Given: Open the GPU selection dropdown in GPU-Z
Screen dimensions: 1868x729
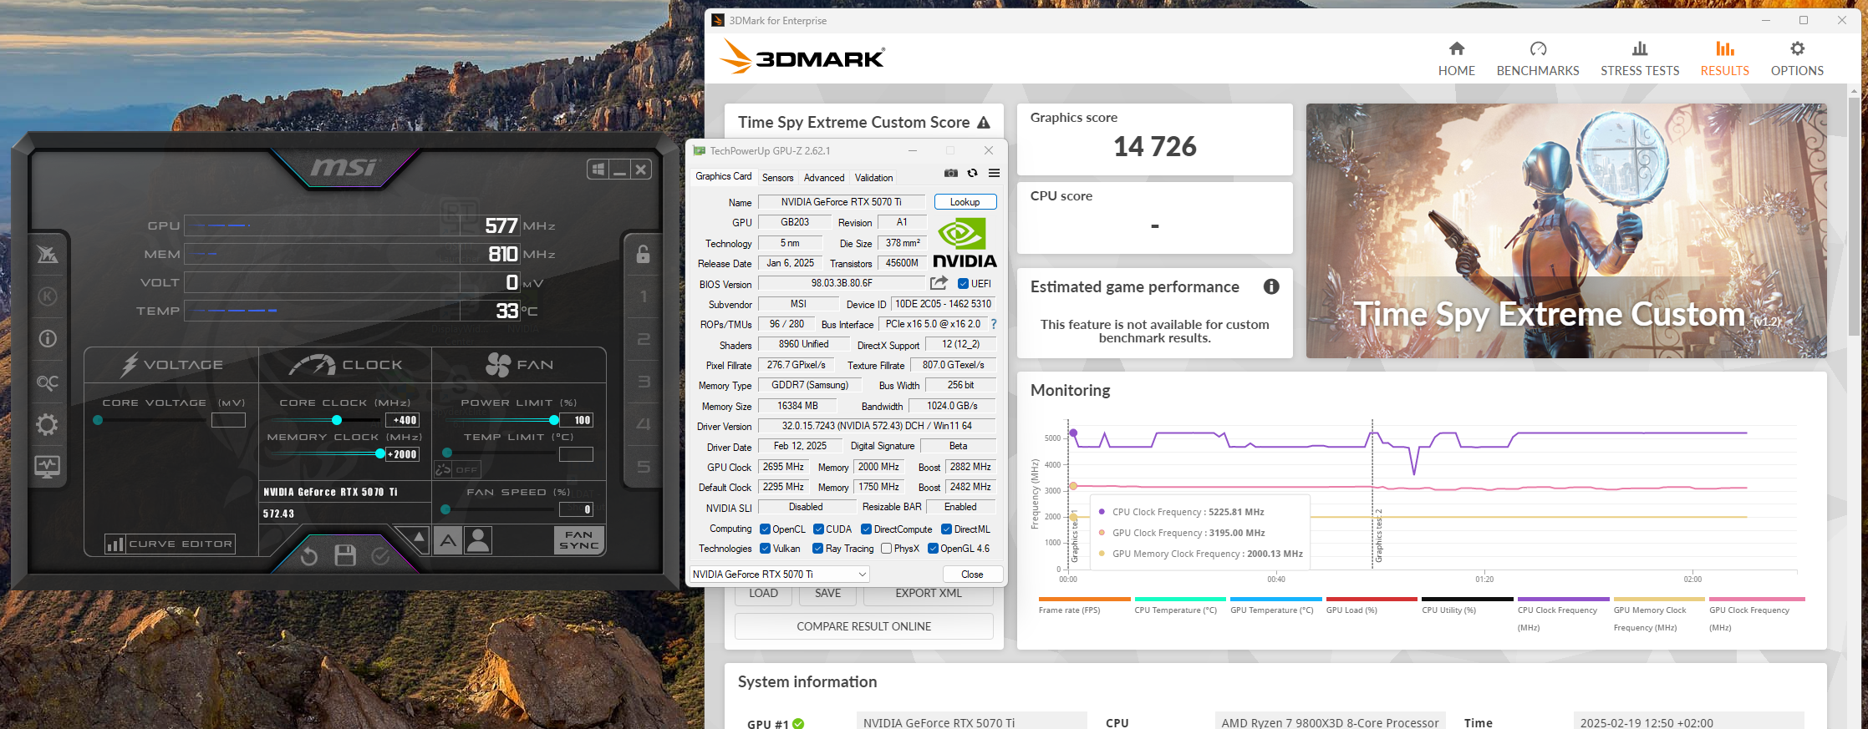Looking at the screenshot, I should [779, 575].
